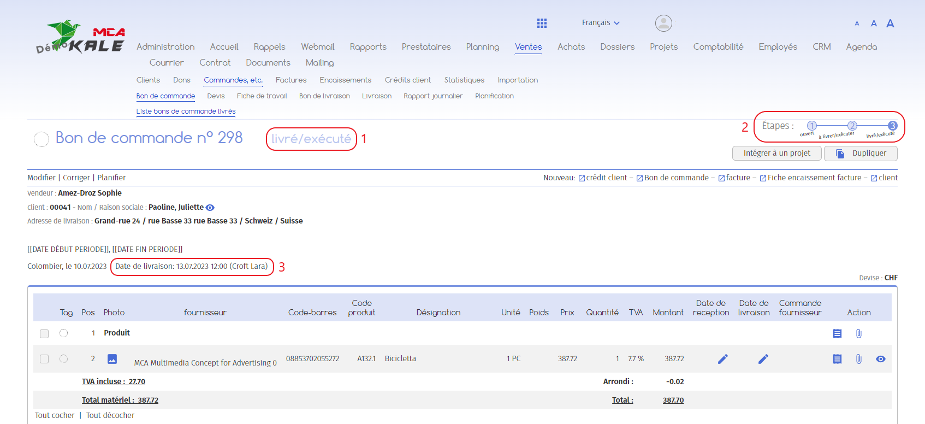Switch to the Factures submenu tab

click(x=290, y=80)
